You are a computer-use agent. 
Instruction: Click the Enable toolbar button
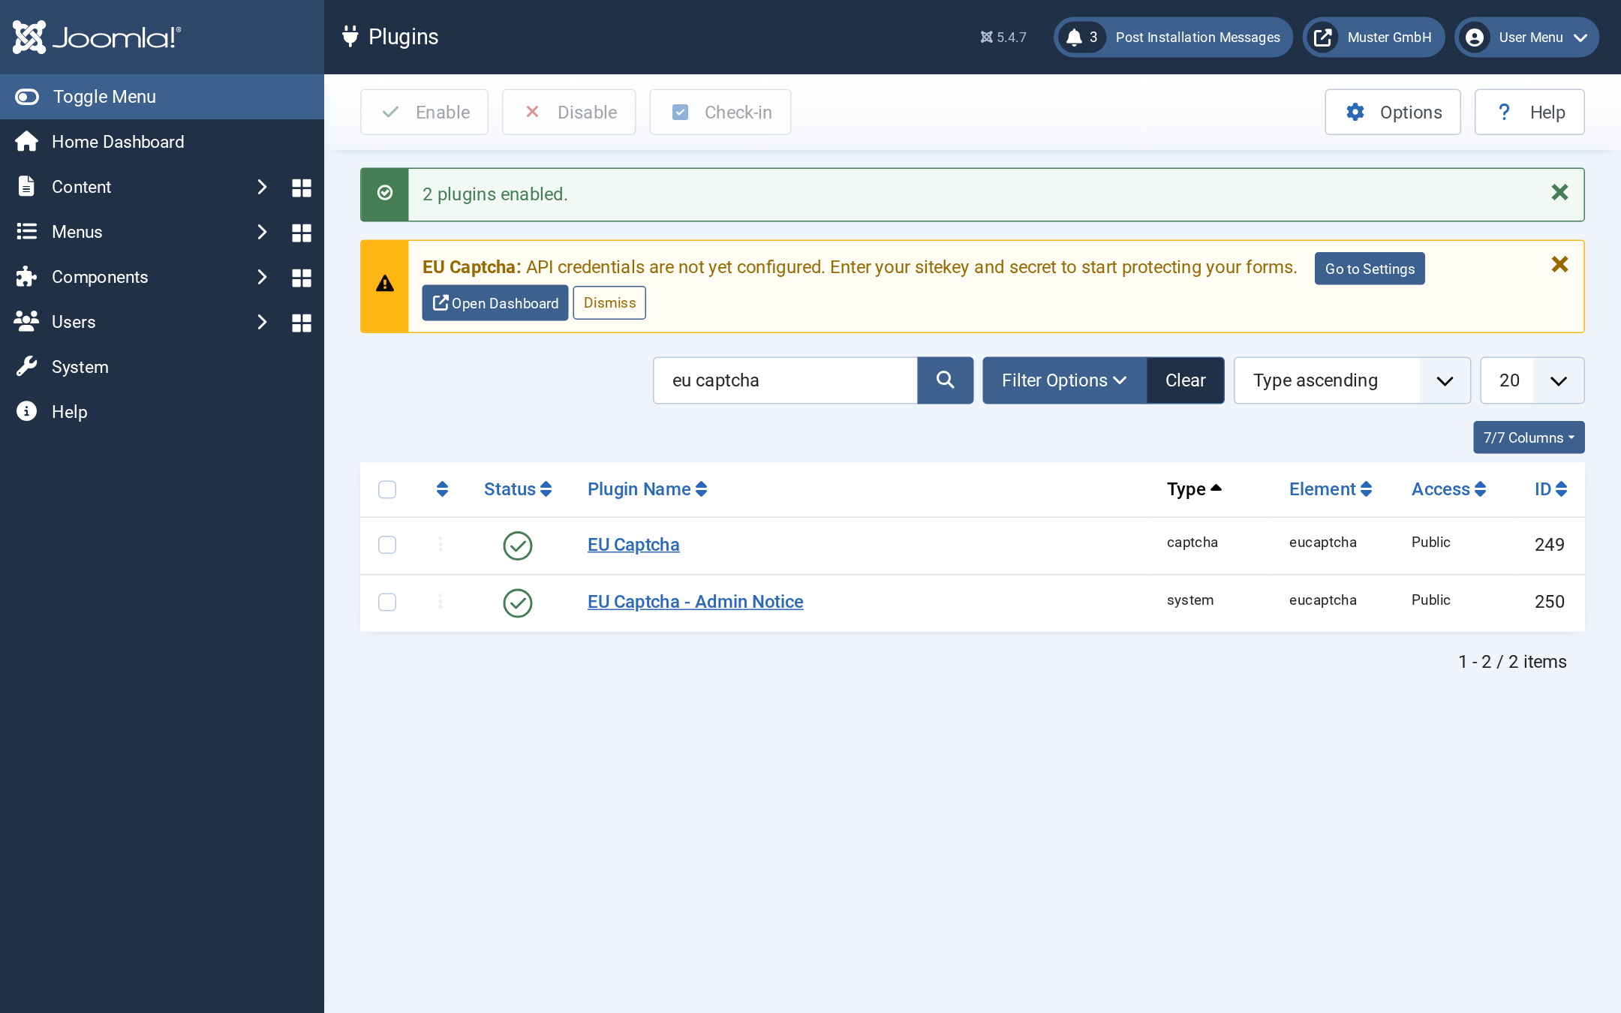424,112
